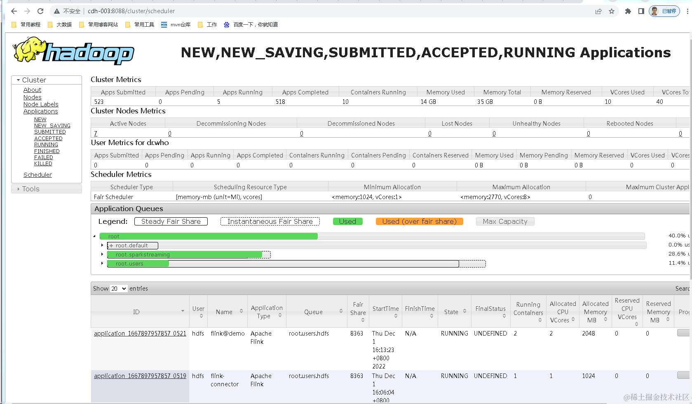Viewport: 692px width, 404px height.
Task: Click the Active Nodes count 7
Action: click(x=96, y=134)
